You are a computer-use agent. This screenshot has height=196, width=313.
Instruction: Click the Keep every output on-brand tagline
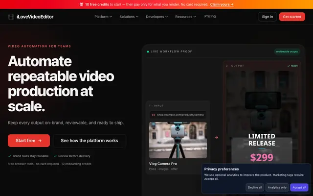[x=66, y=122]
